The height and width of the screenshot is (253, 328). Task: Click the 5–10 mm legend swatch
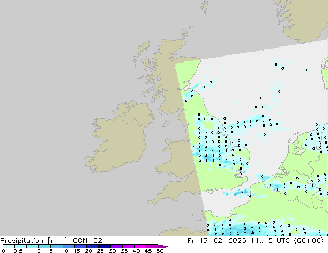(56, 246)
